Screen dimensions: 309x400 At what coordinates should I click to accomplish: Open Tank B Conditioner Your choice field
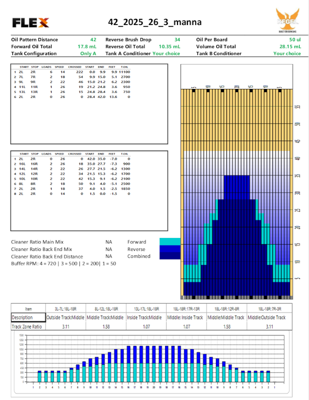286,53
